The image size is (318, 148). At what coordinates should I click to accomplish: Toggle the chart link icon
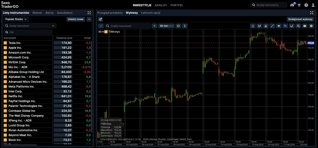pyautogui.click(x=101, y=26)
